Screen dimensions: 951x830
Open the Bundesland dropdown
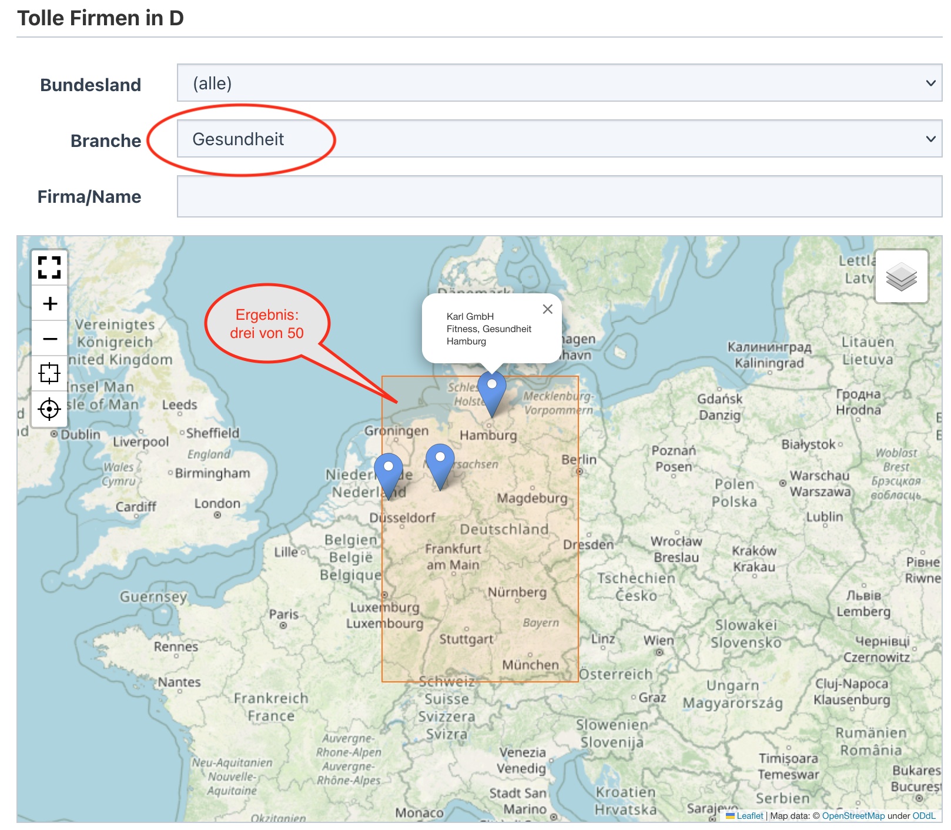click(x=560, y=83)
